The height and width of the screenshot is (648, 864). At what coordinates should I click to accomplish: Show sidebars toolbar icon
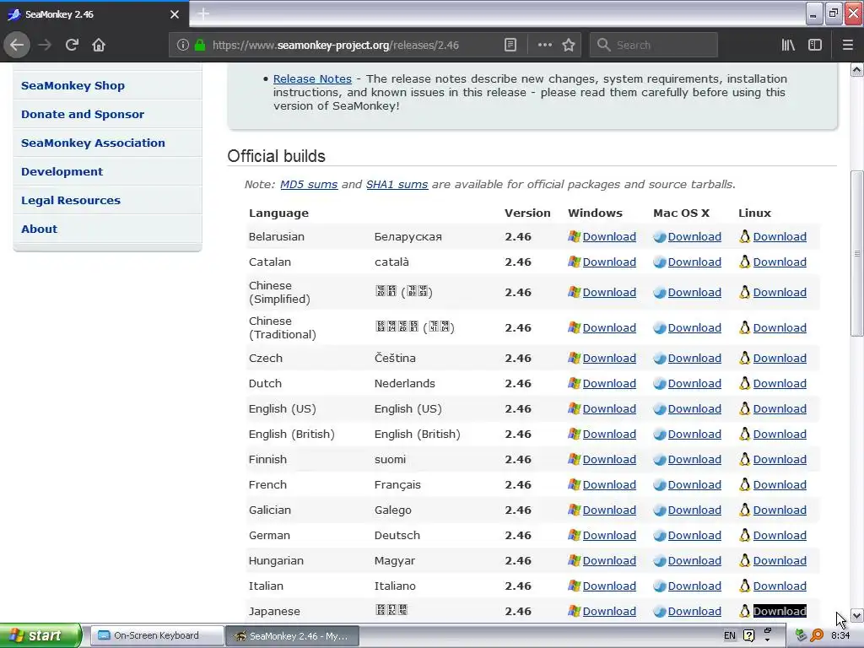pyautogui.click(x=815, y=45)
